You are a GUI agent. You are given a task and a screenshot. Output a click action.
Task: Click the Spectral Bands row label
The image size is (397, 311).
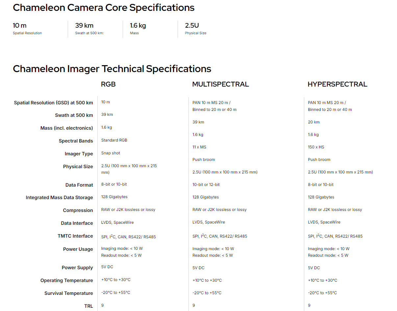(x=76, y=141)
